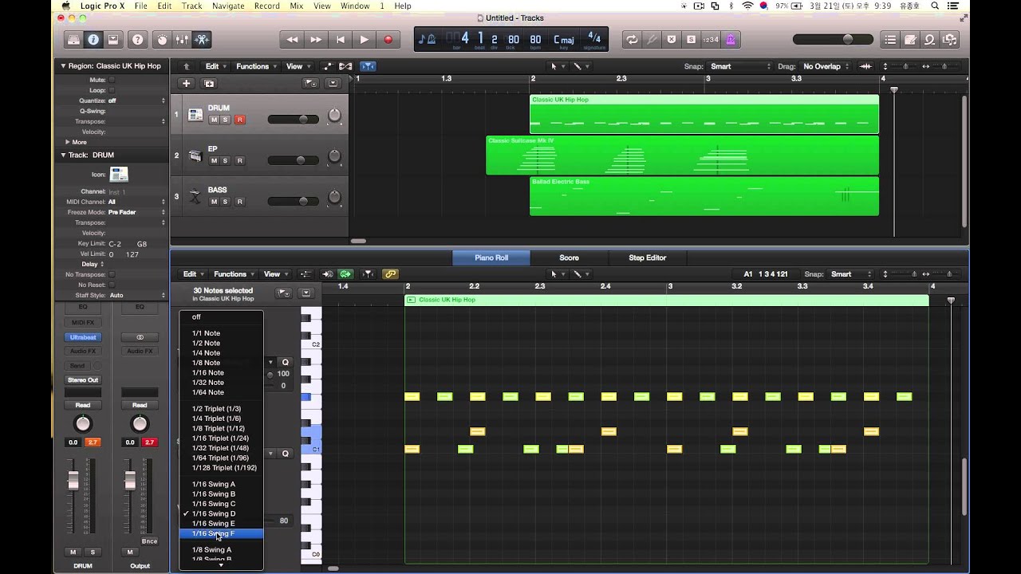
Task: Choose 1/8 Note quantize option
Action: (221, 363)
